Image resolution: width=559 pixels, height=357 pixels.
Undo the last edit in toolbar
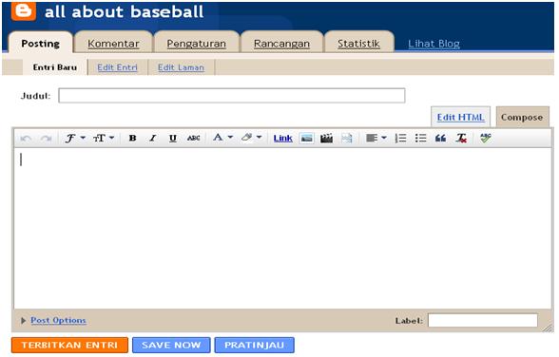[x=26, y=139]
